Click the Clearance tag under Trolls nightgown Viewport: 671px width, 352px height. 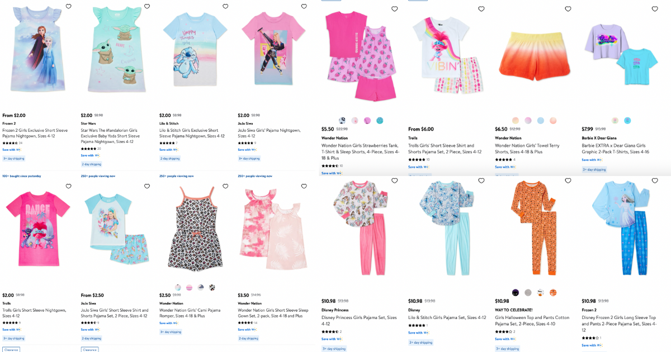pyautogui.click(x=10, y=350)
